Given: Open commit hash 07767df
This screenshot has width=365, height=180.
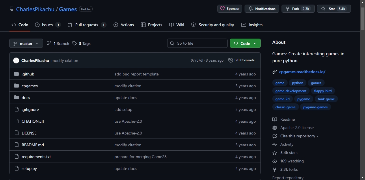Looking at the screenshot, I should (x=197, y=60).
